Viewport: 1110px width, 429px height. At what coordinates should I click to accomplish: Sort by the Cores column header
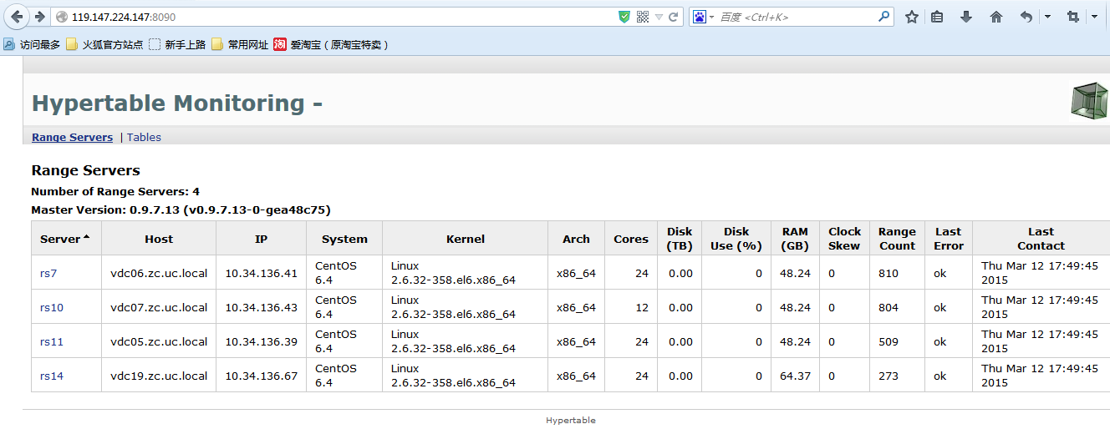(x=631, y=239)
